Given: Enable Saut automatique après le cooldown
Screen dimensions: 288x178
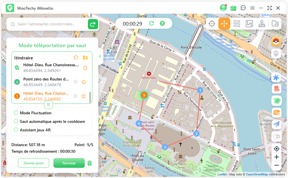Looking at the screenshot, I should pyautogui.click(x=16, y=121).
